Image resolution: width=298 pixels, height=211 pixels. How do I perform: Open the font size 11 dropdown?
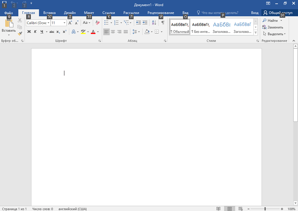click(x=64, y=23)
